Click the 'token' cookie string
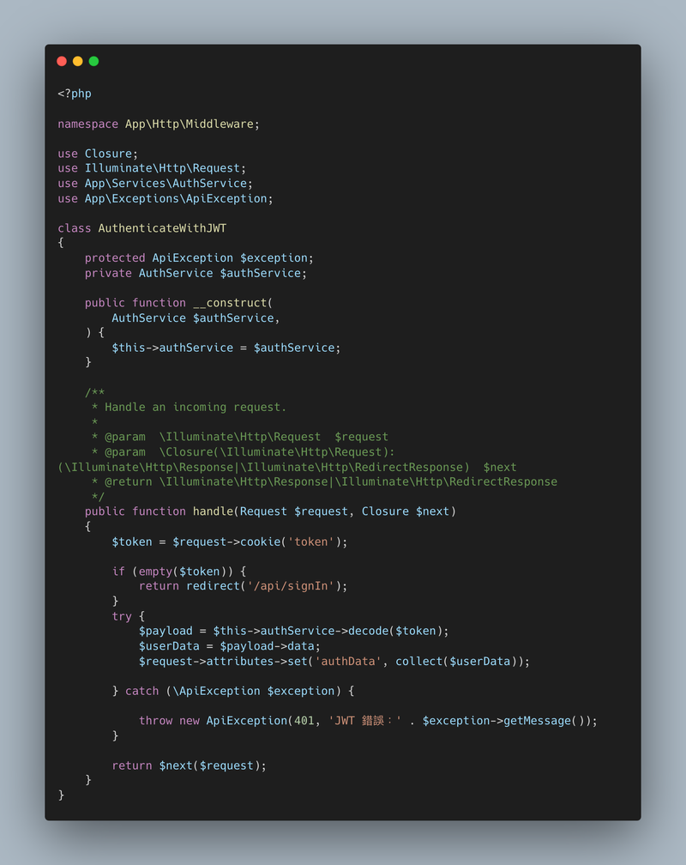The height and width of the screenshot is (865, 686). coord(311,541)
